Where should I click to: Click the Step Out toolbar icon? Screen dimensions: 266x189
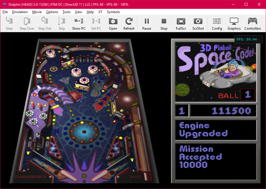point(45,20)
